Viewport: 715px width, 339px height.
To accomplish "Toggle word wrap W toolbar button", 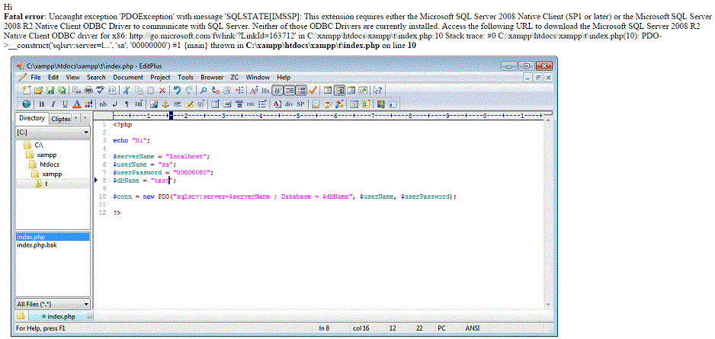I will [x=277, y=90].
